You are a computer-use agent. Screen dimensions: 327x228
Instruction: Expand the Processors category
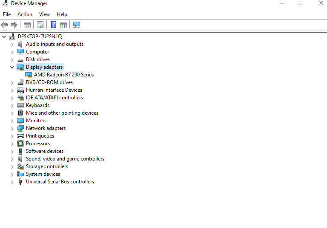(12, 144)
